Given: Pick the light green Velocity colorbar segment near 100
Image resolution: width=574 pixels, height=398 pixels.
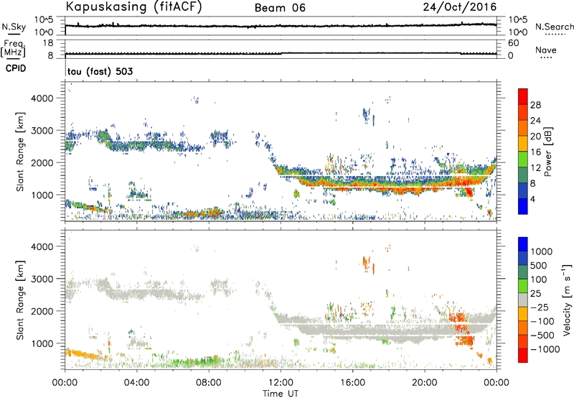Looking at the screenshot, I should (x=523, y=285).
